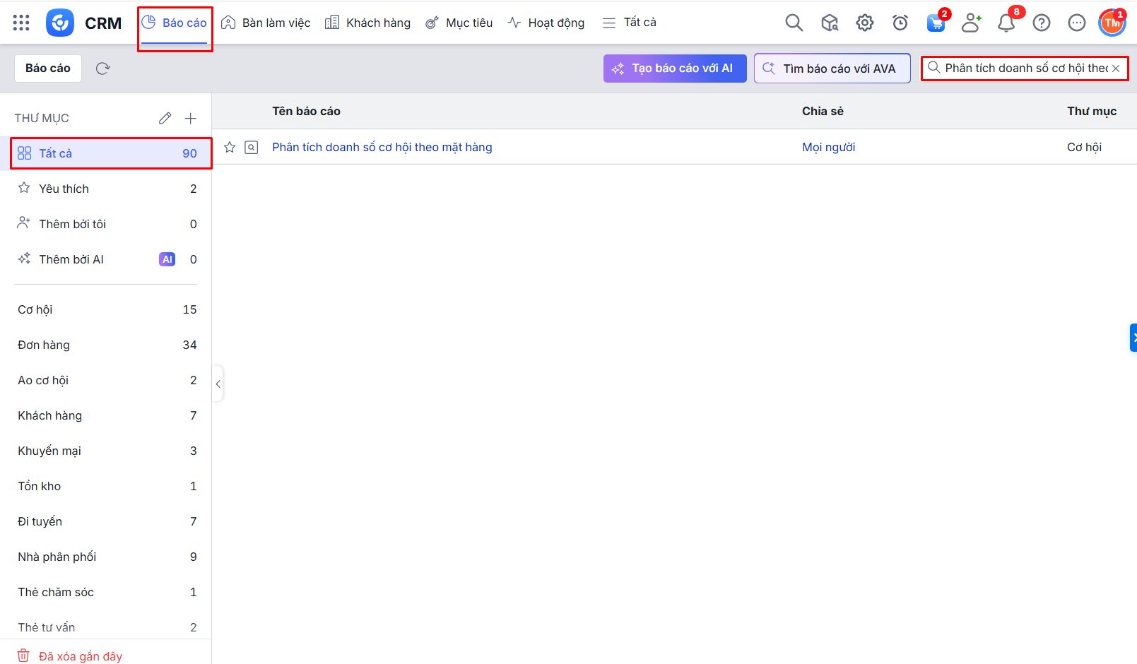The image size is (1137, 664).
Task: Add a new folder with plus icon
Action: tap(190, 118)
